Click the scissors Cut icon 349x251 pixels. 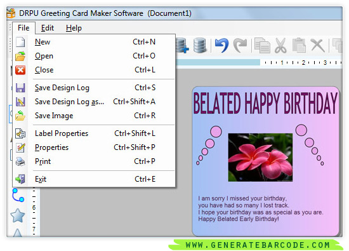[x=280, y=46]
